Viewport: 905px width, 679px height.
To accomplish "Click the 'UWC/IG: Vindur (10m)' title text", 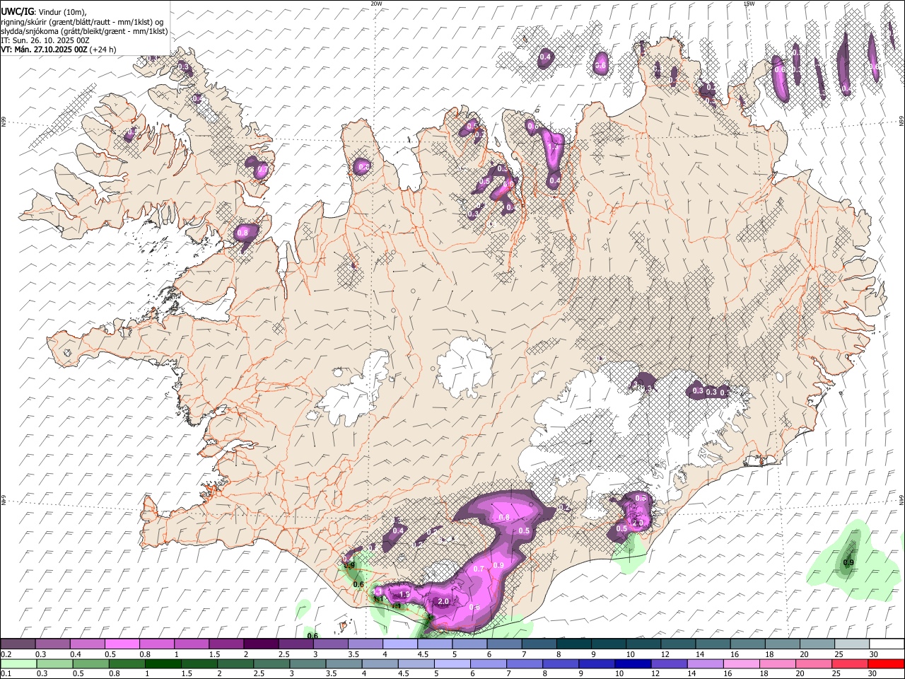I will (x=43, y=11).
